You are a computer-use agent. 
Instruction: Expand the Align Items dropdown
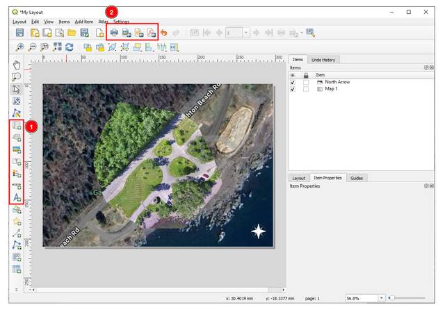click(154, 50)
